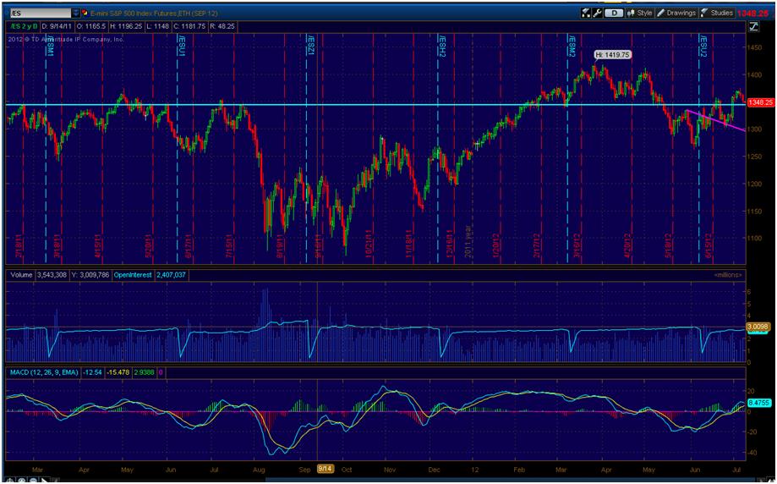Click the /ESU1 contract rollover label

pyautogui.click(x=182, y=45)
